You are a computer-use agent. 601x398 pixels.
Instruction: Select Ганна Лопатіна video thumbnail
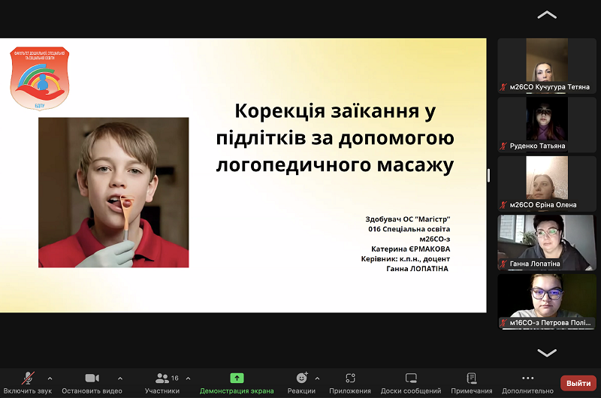point(547,242)
